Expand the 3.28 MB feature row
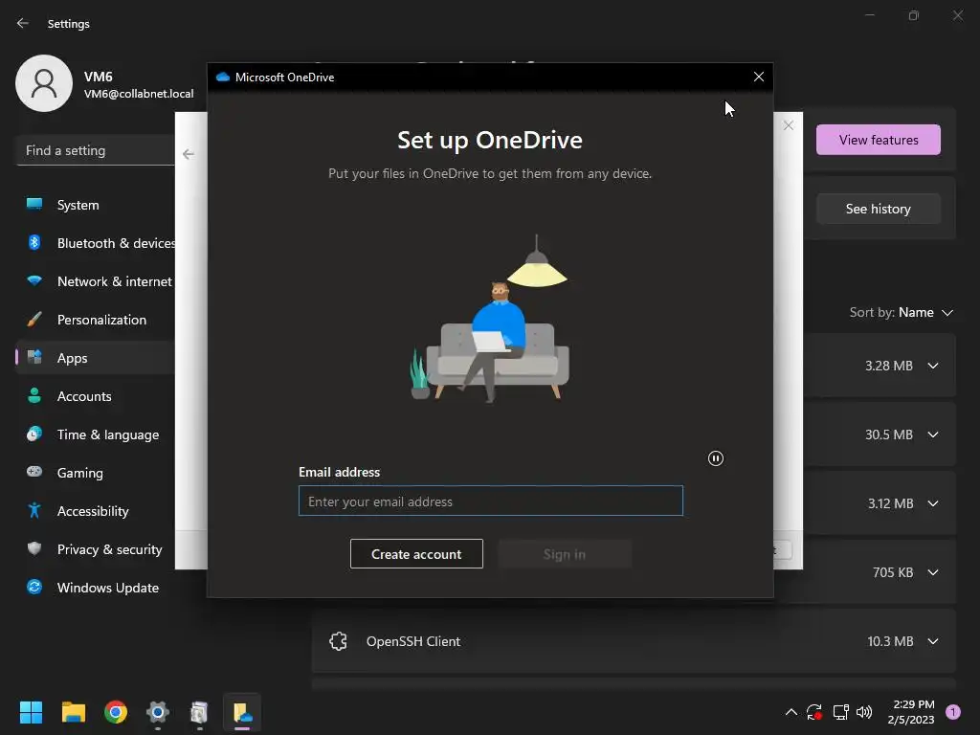The image size is (980, 735). (x=933, y=366)
